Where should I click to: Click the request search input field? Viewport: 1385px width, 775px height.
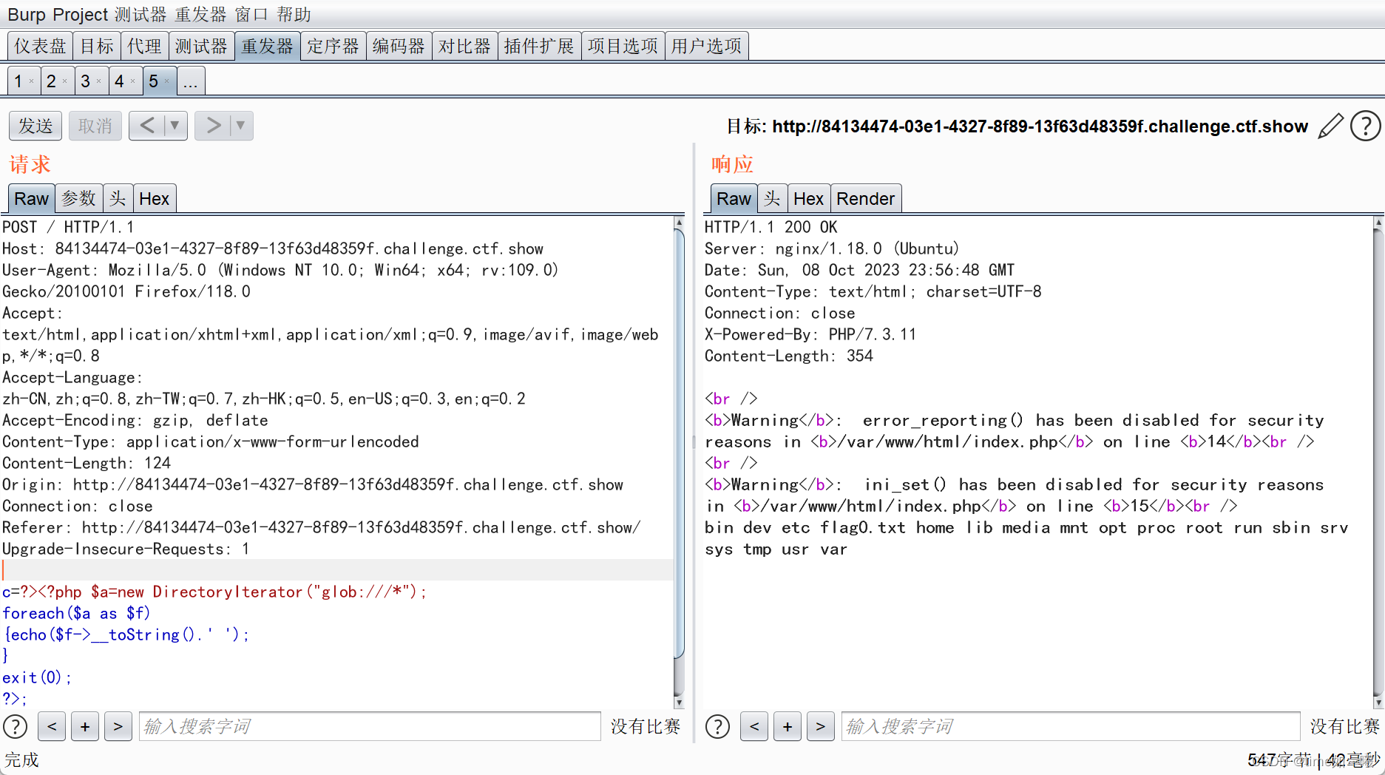[x=370, y=727]
